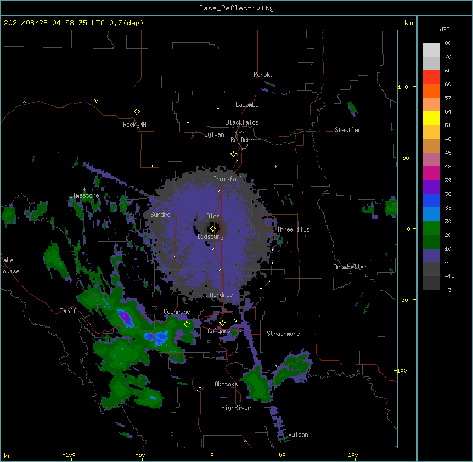Click the green 30 dBZ legend swatch
The image size is (473, 462).
pos(431,228)
